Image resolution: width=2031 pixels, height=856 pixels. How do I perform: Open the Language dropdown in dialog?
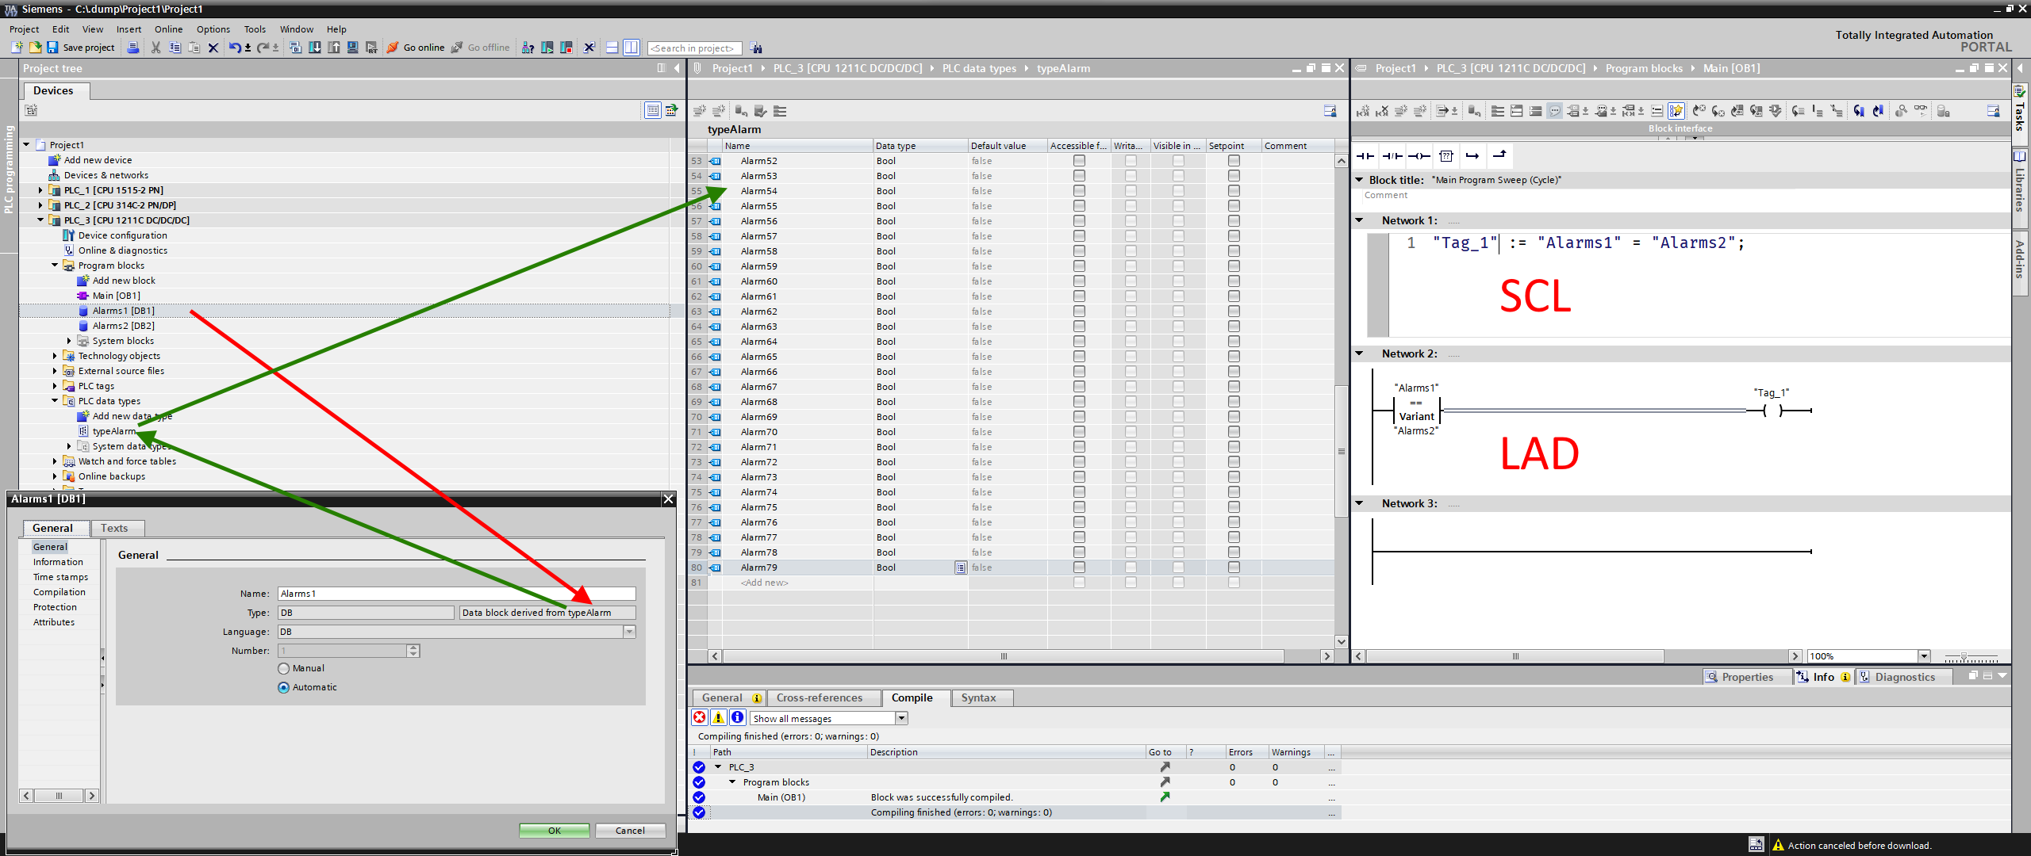point(629,632)
